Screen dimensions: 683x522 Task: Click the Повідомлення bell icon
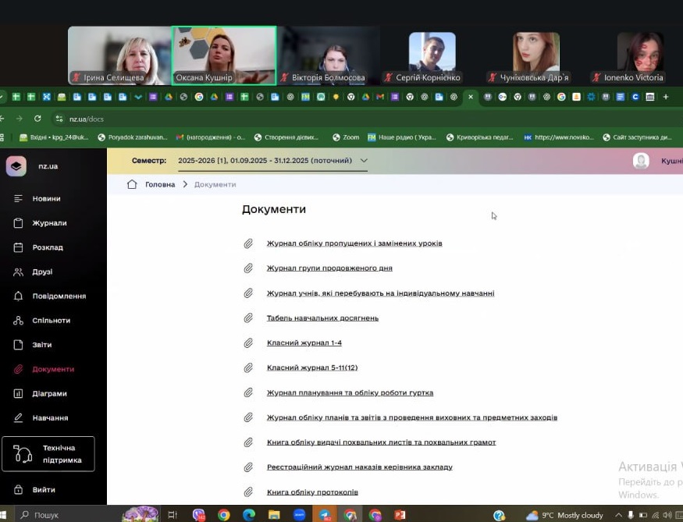tap(18, 297)
